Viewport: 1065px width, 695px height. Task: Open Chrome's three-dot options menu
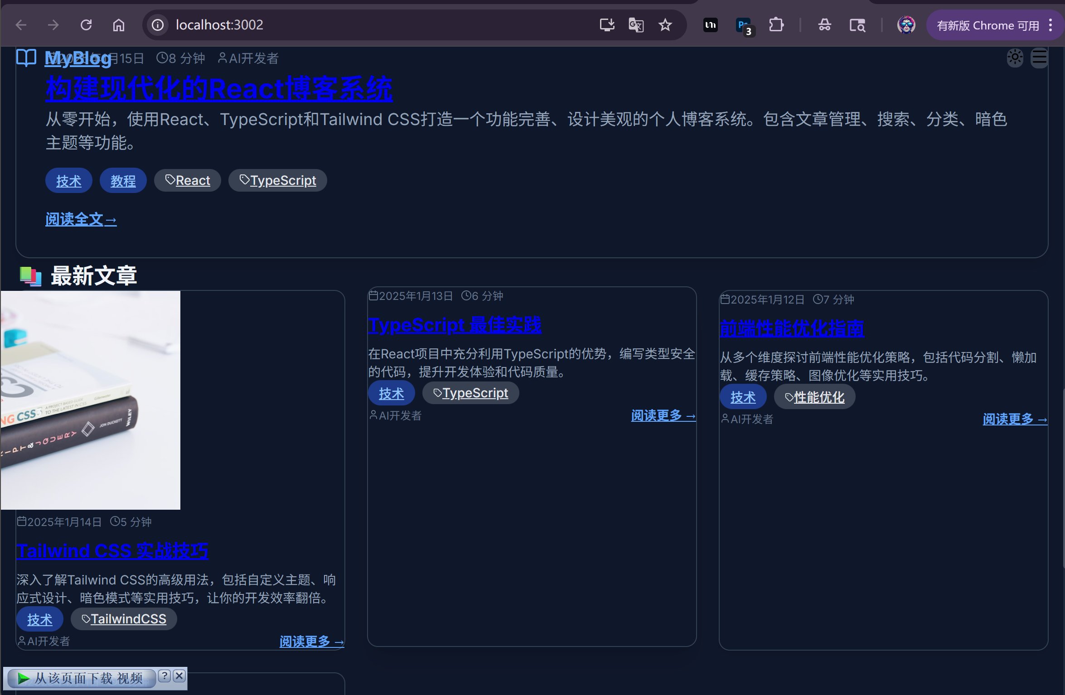(x=1050, y=25)
